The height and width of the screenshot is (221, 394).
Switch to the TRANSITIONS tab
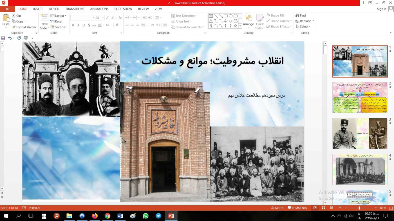[75, 9]
